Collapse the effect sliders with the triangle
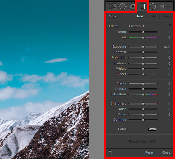This screenshot has height=159, width=175. 170,26
